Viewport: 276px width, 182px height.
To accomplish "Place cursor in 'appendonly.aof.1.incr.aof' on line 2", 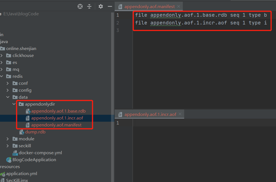I will tap(189, 23).
